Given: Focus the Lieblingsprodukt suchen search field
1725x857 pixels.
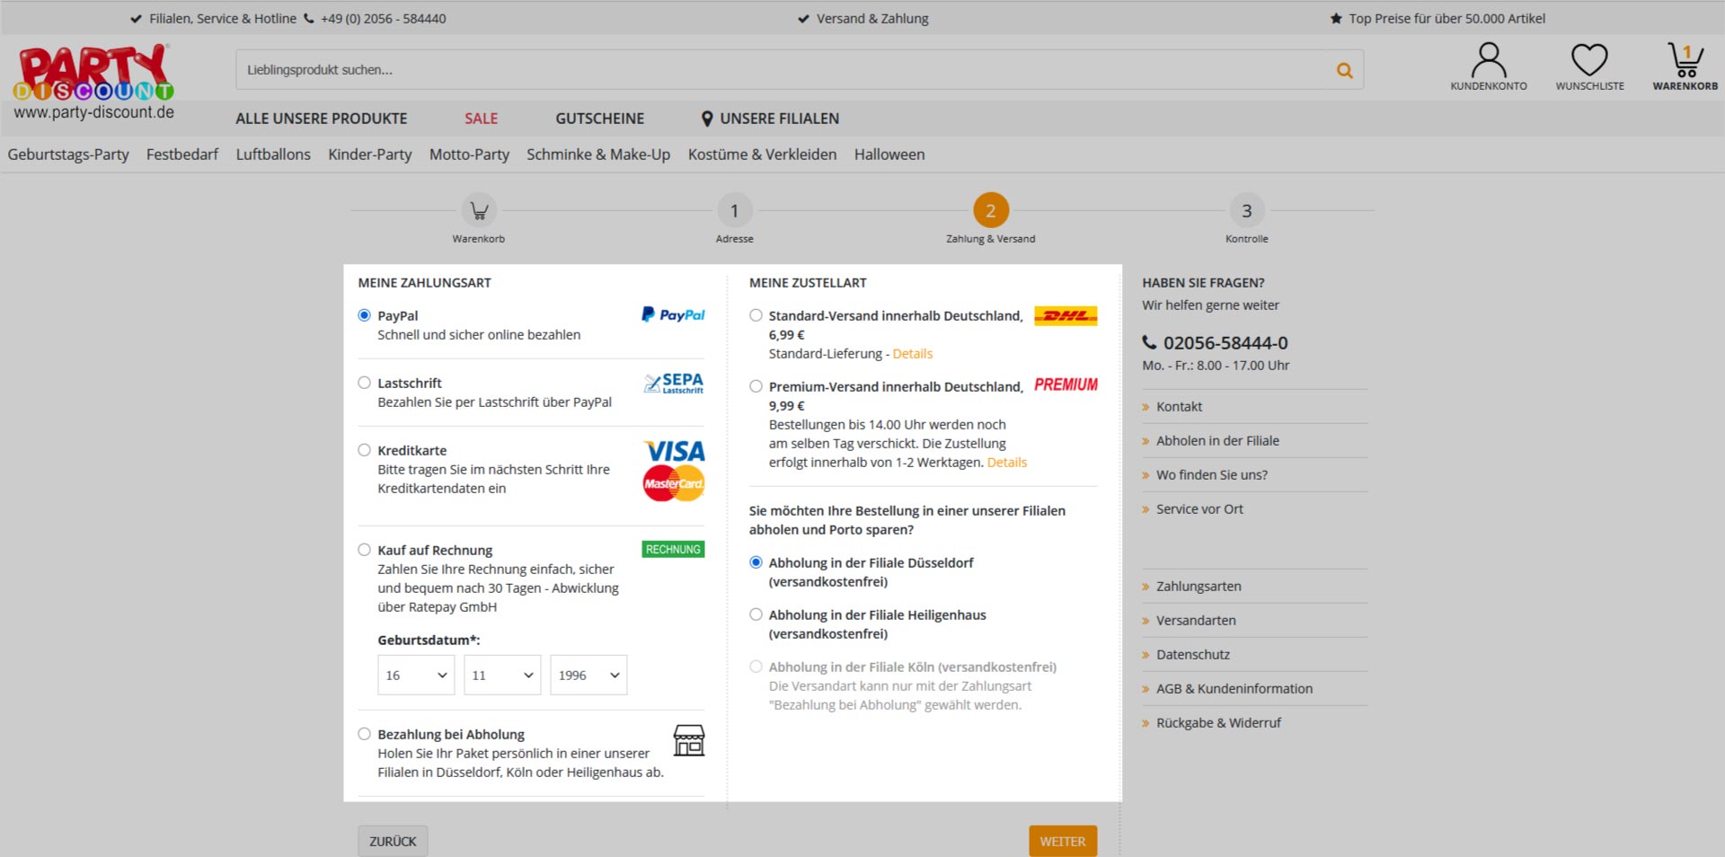Looking at the screenshot, I should coord(782,69).
